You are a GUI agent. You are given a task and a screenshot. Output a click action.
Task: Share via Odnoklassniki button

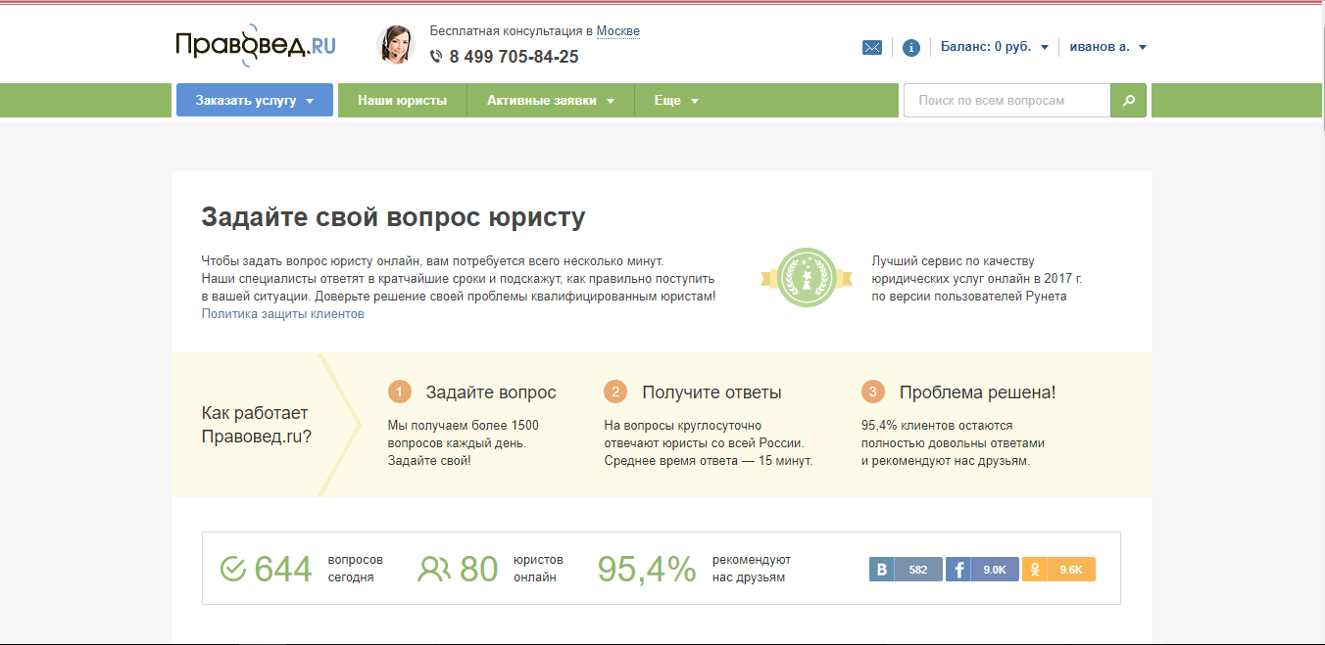pos(1058,570)
